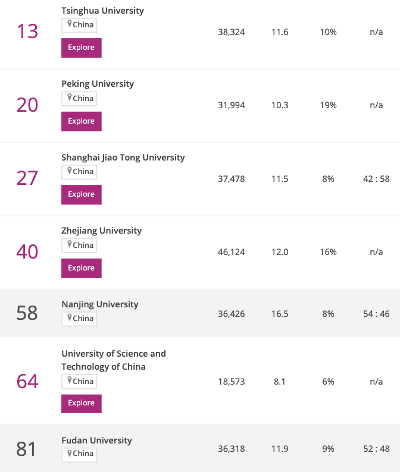Open Shanghai Jiao Tong University link

123,158
